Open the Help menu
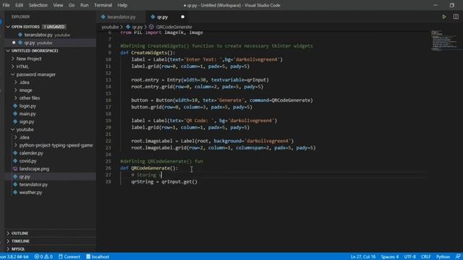The image size is (463, 260). click(x=122, y=5)
